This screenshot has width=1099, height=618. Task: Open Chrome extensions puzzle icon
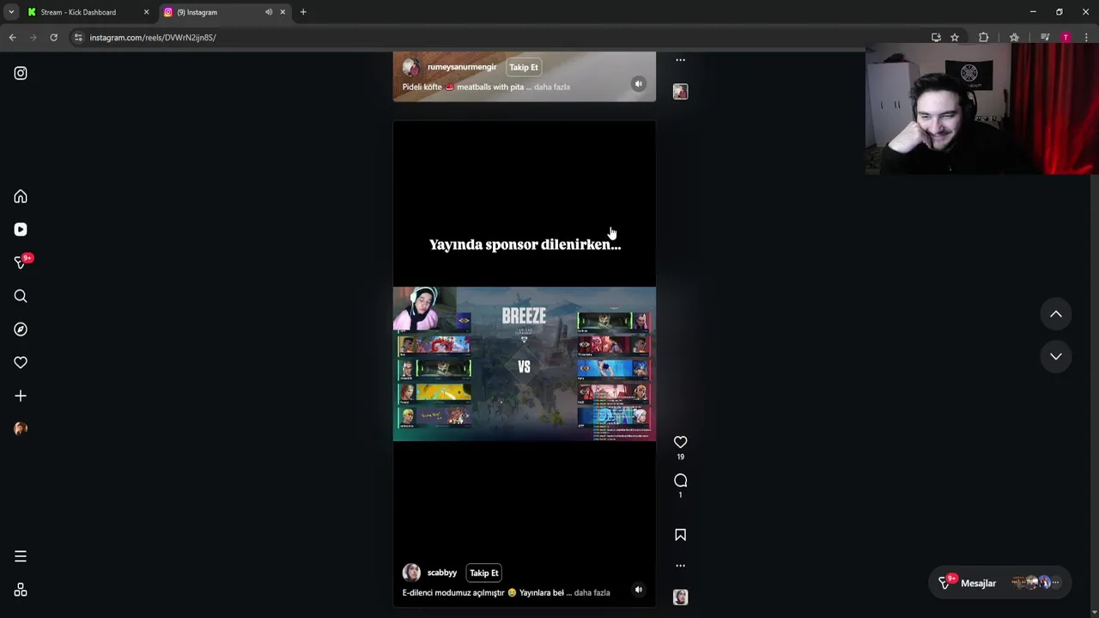984,38
